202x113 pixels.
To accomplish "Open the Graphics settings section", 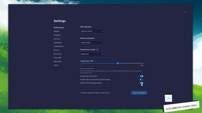I will click(x=57, y=35).
